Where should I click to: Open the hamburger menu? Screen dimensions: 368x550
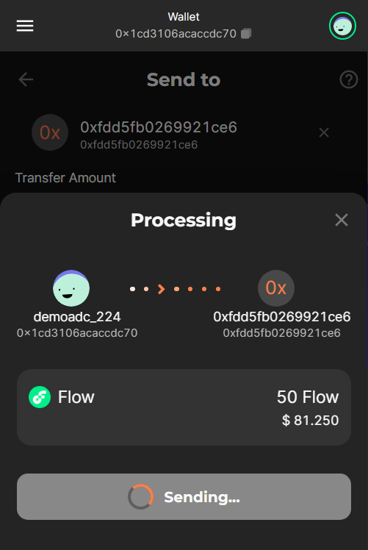[25, 26]
